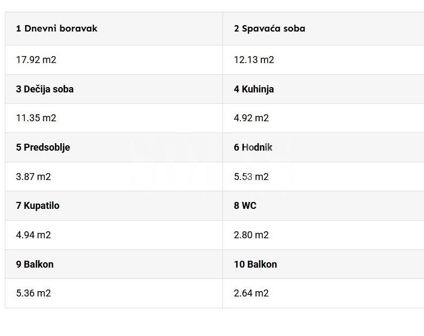Click the "5 Predsoblje" row label
The width and height of the screenshot is (424, 336).
tap(43, 147)
